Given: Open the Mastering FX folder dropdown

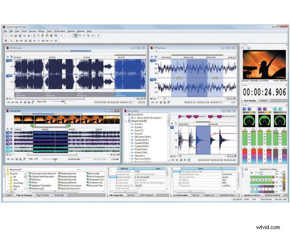Looking at the screenshot, I should coord(78,169).
